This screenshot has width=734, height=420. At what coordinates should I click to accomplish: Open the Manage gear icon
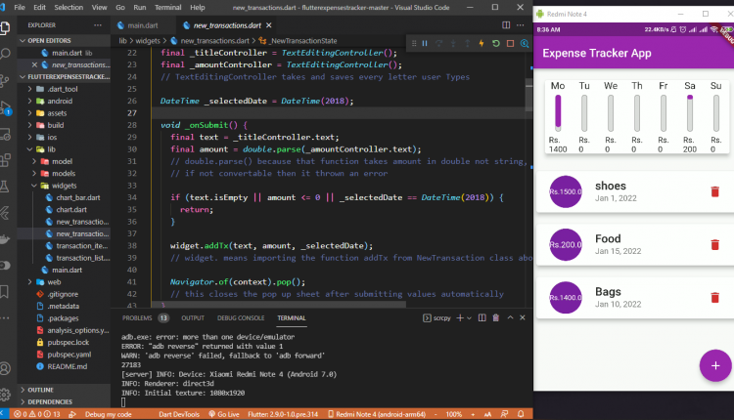(x=5, y=395)
